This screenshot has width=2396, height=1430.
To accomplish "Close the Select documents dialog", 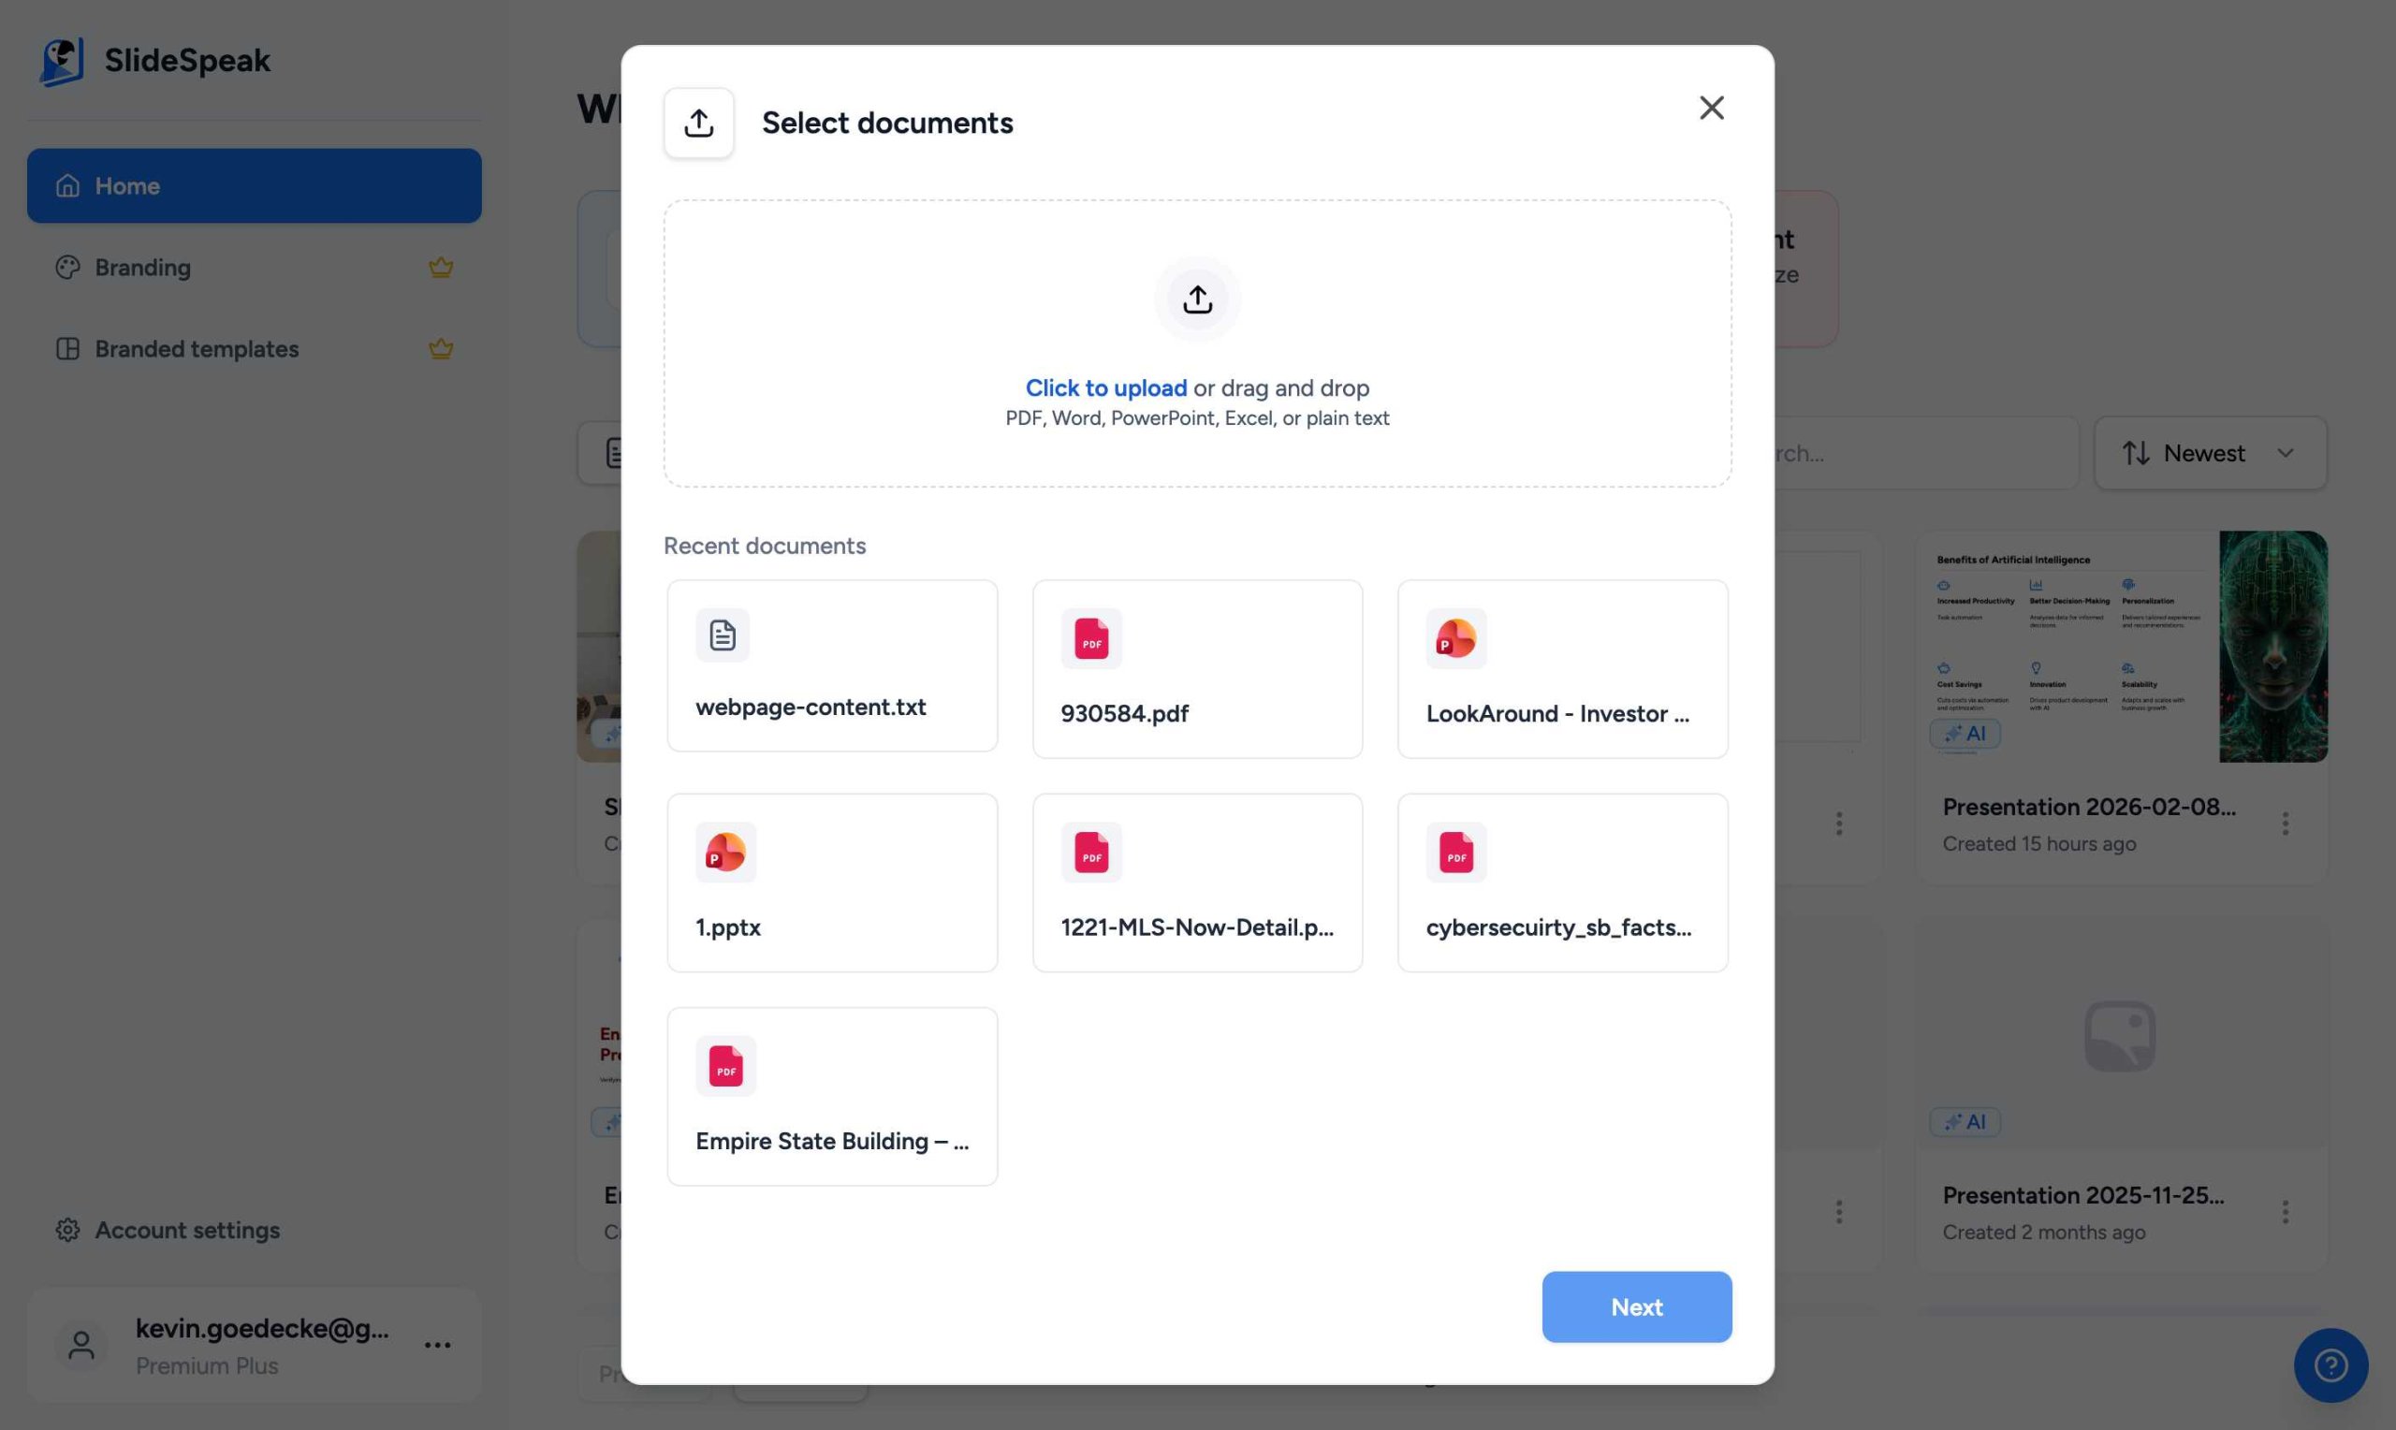I will [1711, 107].
